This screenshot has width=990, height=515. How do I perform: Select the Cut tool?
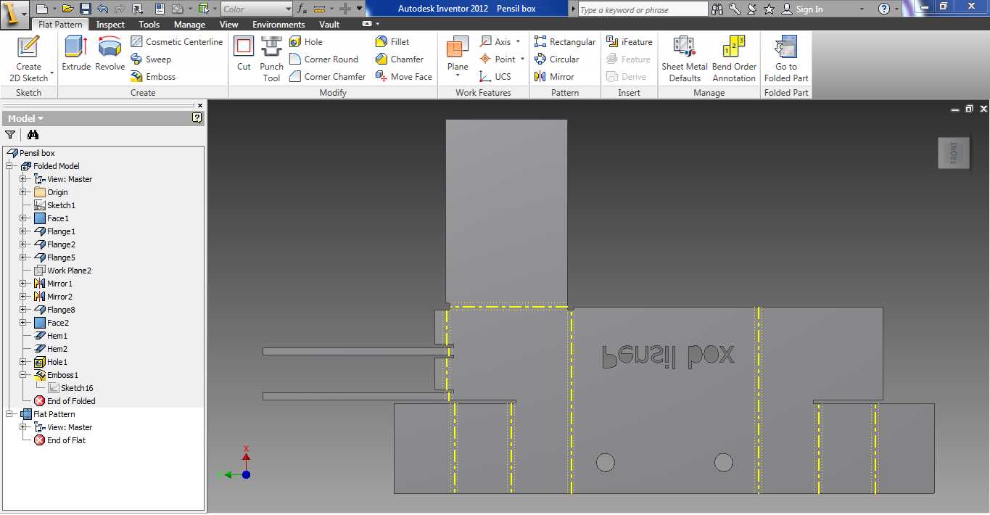(244, 52)
